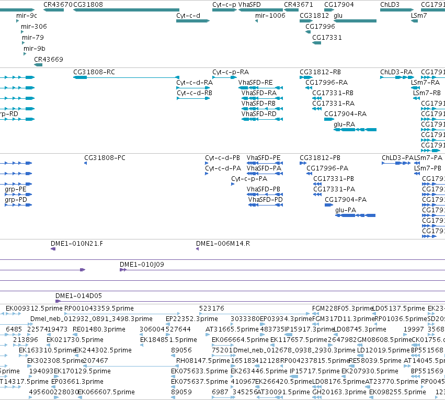The height and width of the screenshot is (400, 445).
Task: Select the CG17331-RB transcript
Action: tap(317, 98)
